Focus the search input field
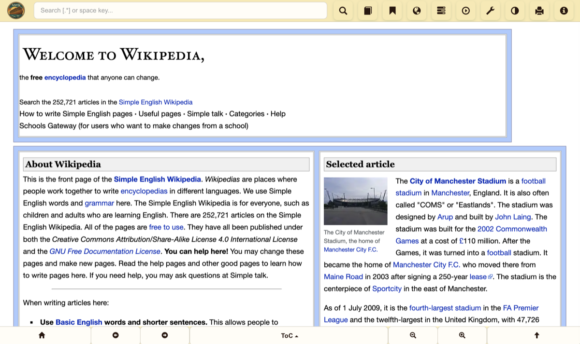The width and height of the screenshot is (580, 344). tap(180, 11)
